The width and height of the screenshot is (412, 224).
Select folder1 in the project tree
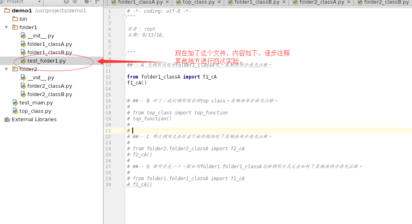[25, 27]
